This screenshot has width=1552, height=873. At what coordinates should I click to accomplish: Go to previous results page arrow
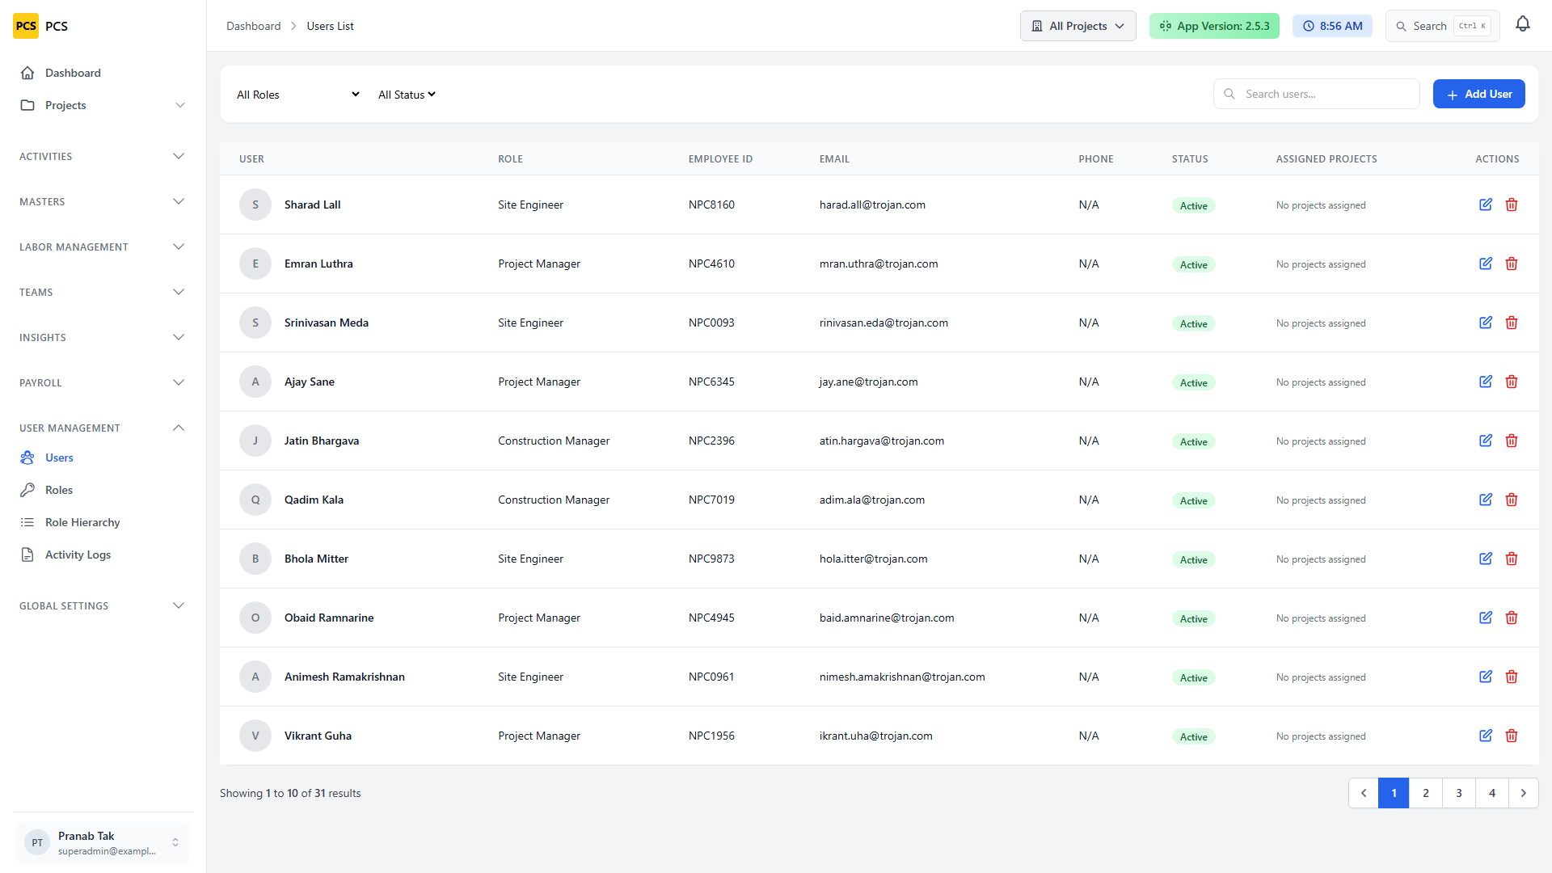point(1364,793)
